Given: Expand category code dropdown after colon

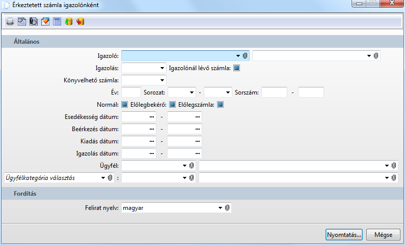Looking at the screenshot, I should [185, 178].
